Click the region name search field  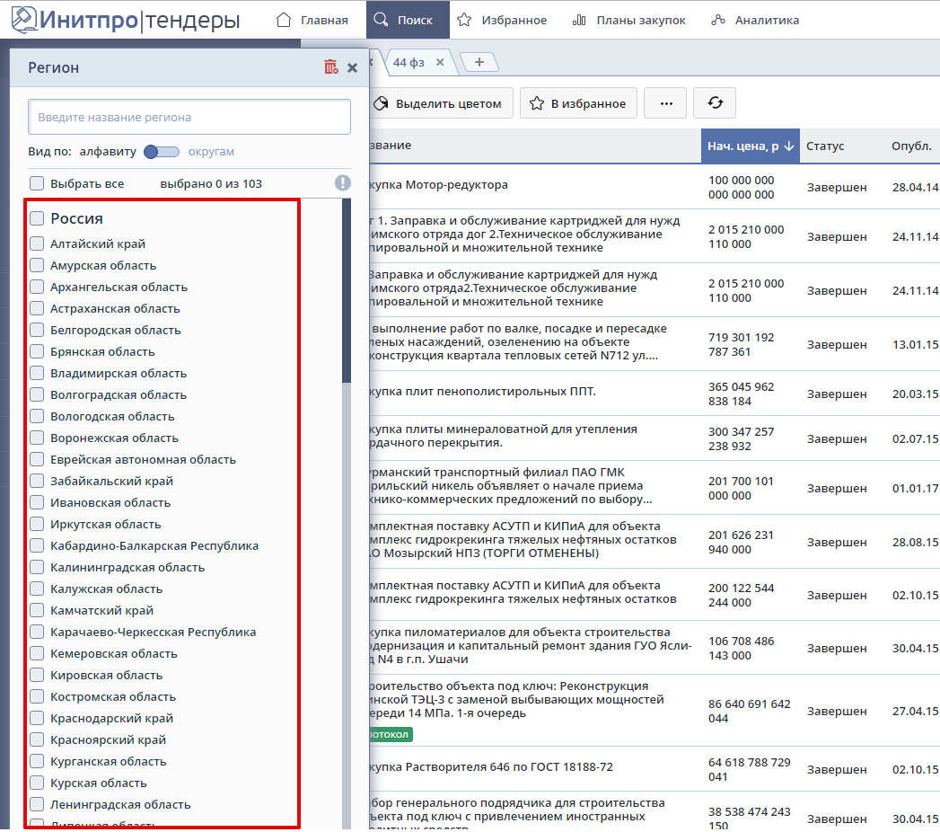[189, 117]
